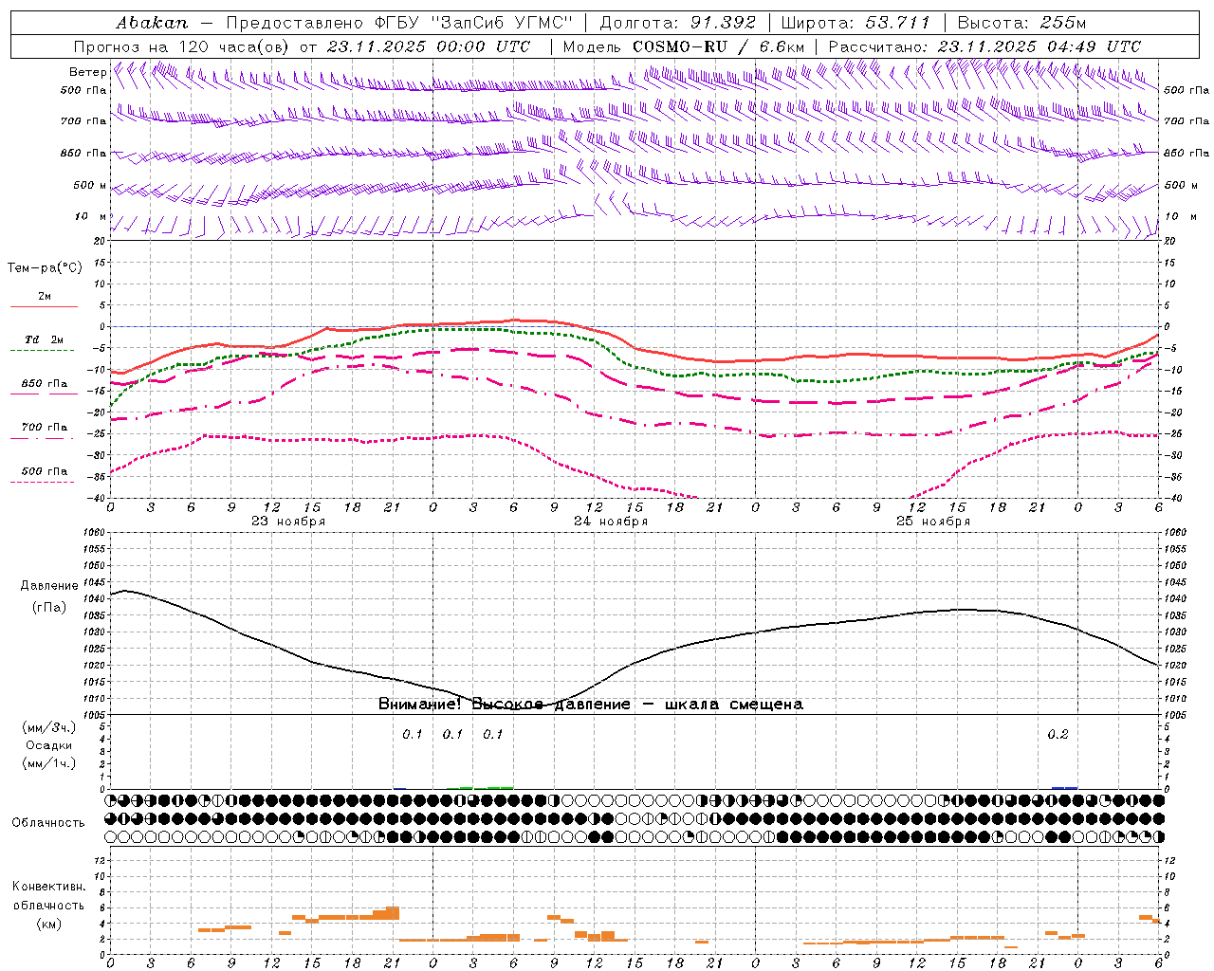Viewport: 1214px width, 971px height.
Task: Click the "500 гПа" temperature legend entry
Action: (x=44, y=471)
